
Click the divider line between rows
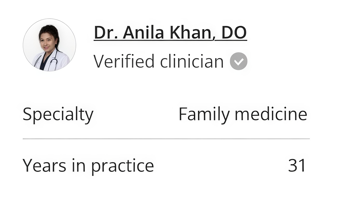click(x=166, y=139)
